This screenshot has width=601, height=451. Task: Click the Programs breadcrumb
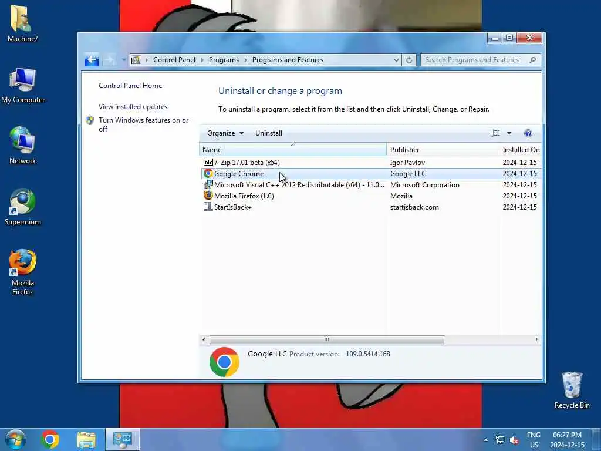point(224,60)
